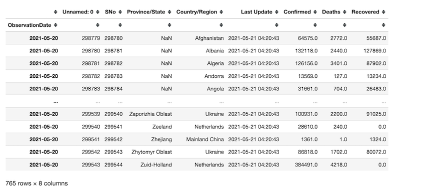Sort by ObservationDate index arrows
The height and width of the screenshot is (192, 425).
pos(55,25)
